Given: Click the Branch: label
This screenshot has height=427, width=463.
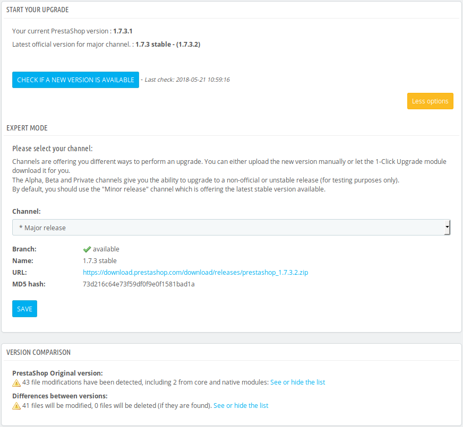Looking at the screenshot, I should (x=24, y=249).
